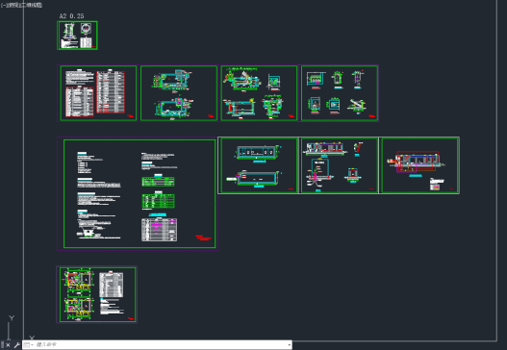This screenshot has width=507, height=350.
Task: Click the UCS Y-axis icon
Action: coord(12,318)
